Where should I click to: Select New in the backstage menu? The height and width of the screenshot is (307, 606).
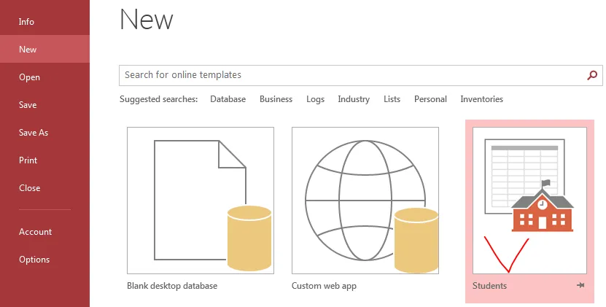(28, 50)
